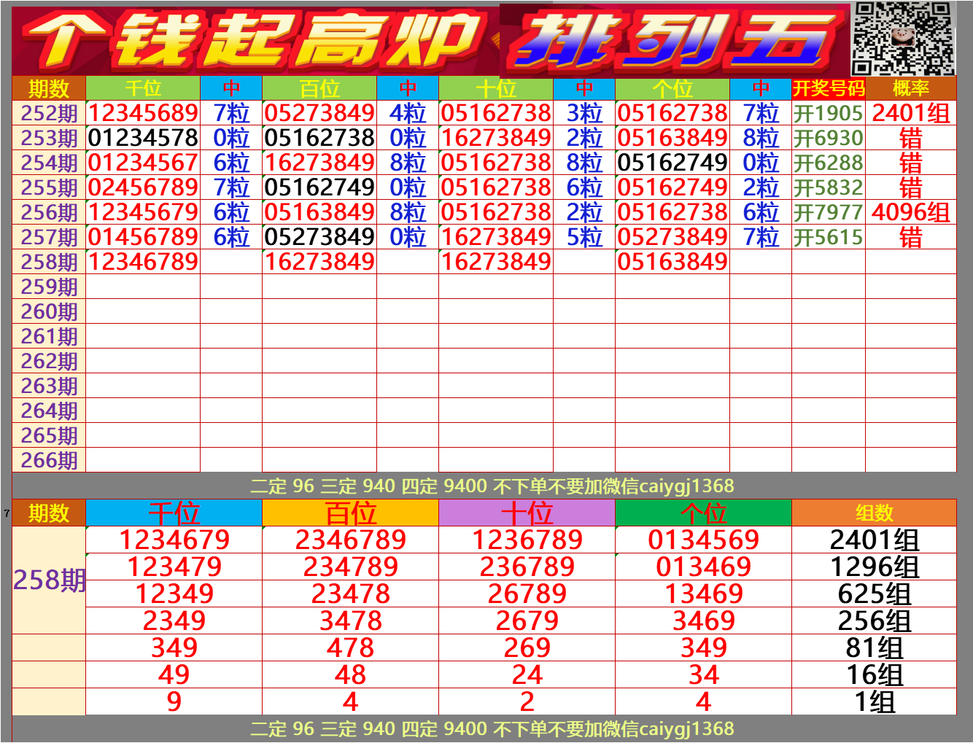The height and width of the screenshot is (743, 973).
Task: Click the blue 千位 header in the lower table
Action: click(174, 513)
